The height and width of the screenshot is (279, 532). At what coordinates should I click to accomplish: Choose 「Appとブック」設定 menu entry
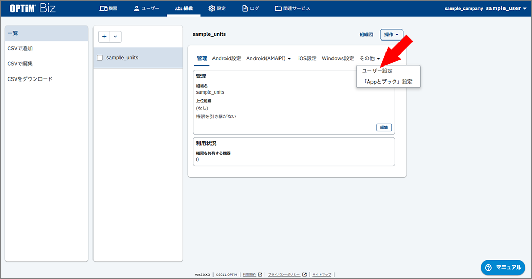click(x=388, y=82)
